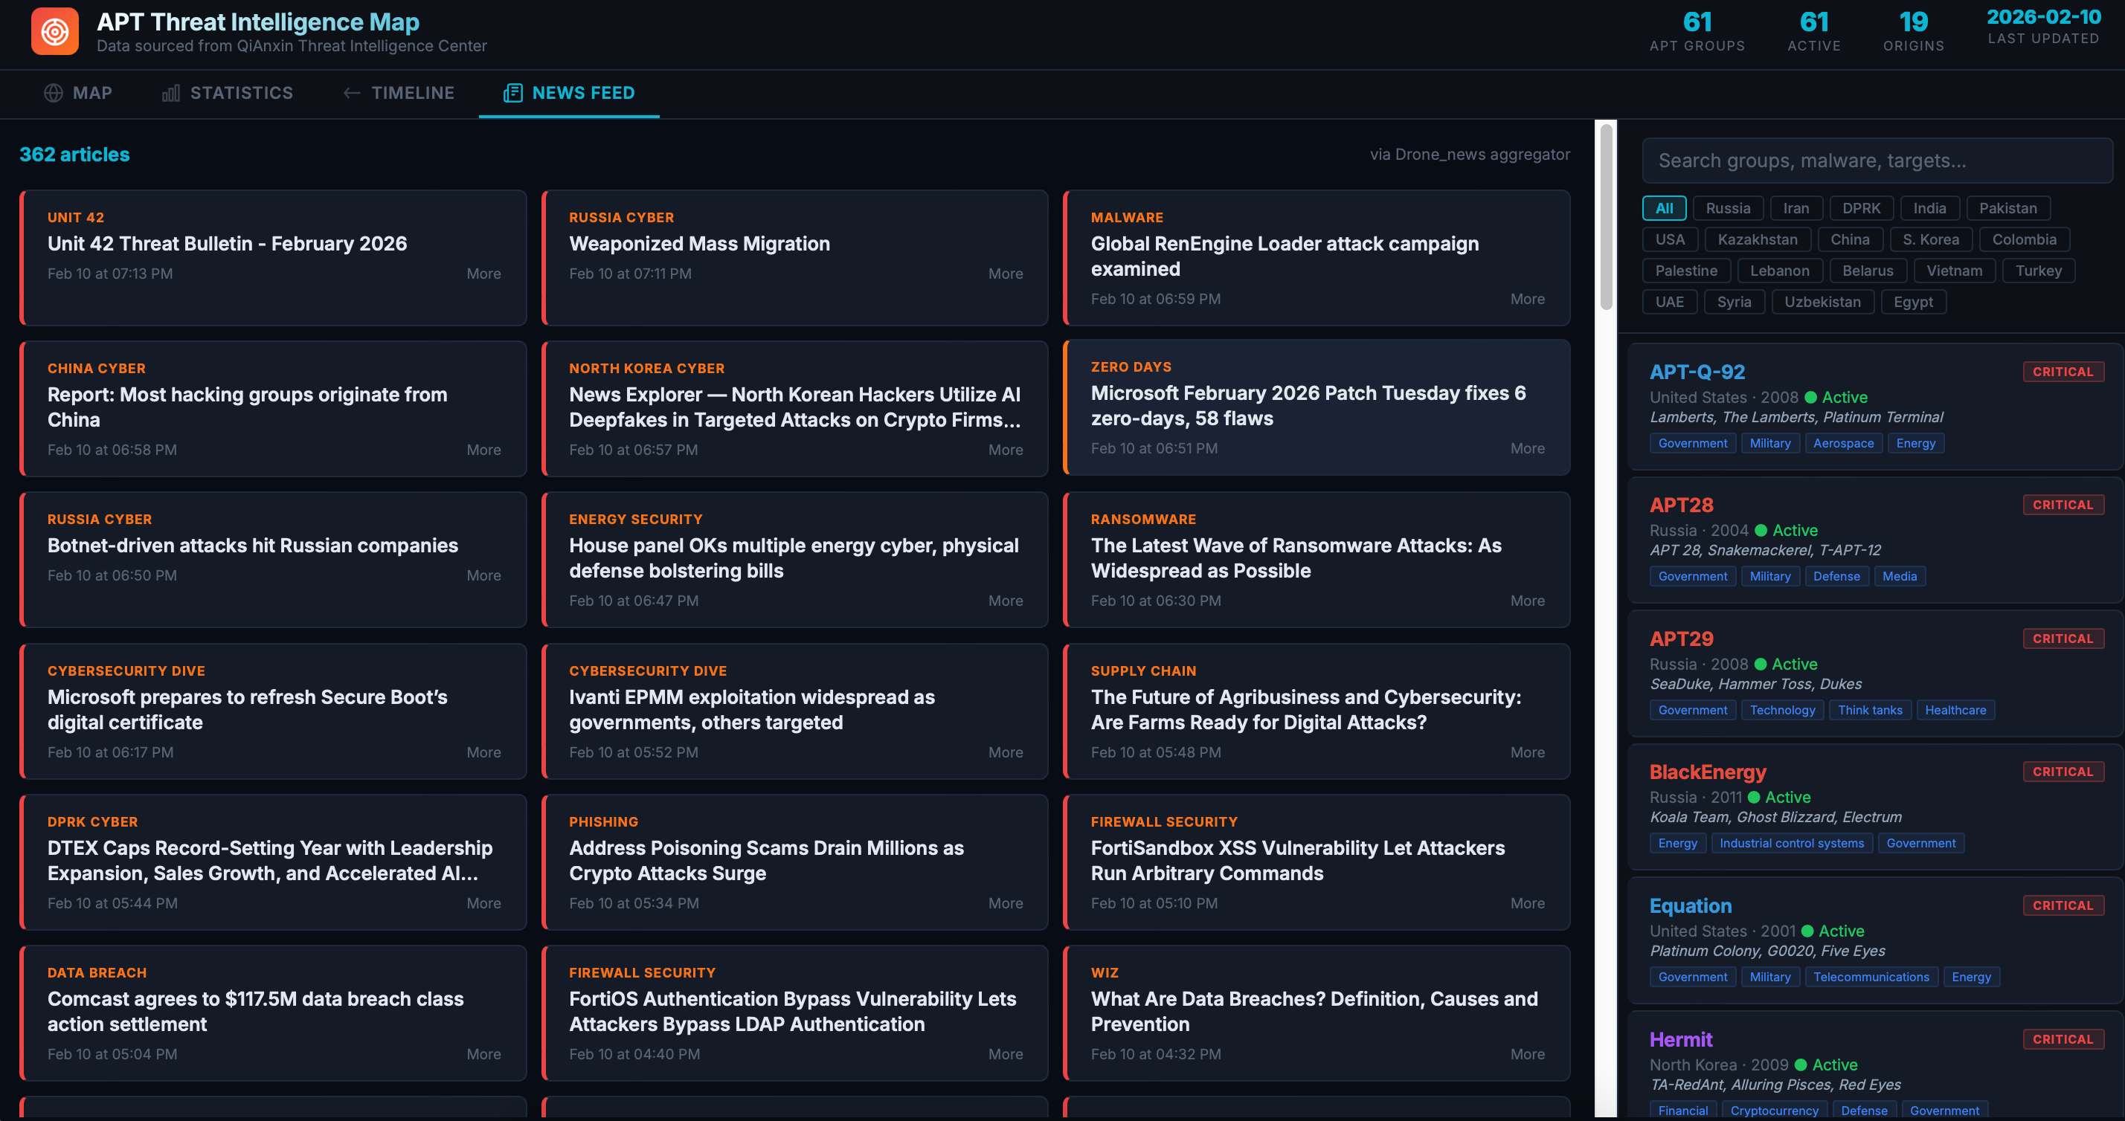The image size is (2125, 1121).
Task: Select the UAE filter chip
Action: (1670, 303)
